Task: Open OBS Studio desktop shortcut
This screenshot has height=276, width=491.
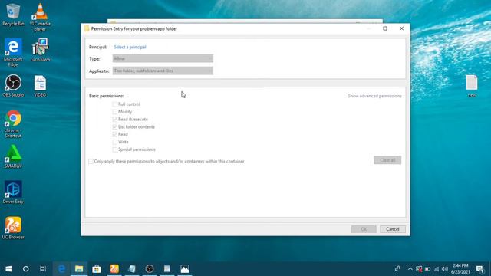Action: 13,85
